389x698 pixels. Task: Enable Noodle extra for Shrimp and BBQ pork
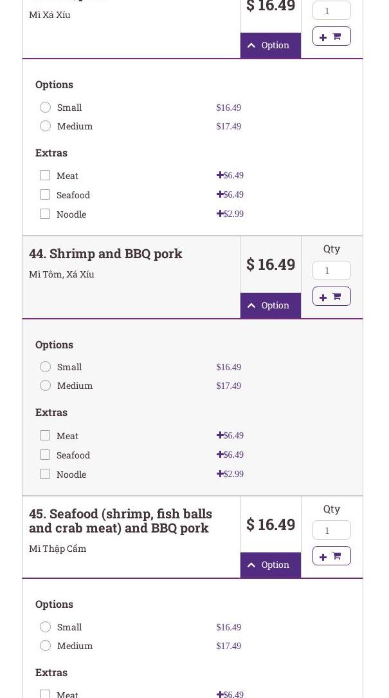[x=45, y=474]
